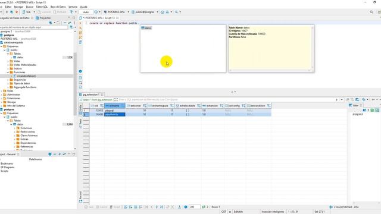Click the oid column filter icon
381x214 pixels.
(x=102, y=106)
